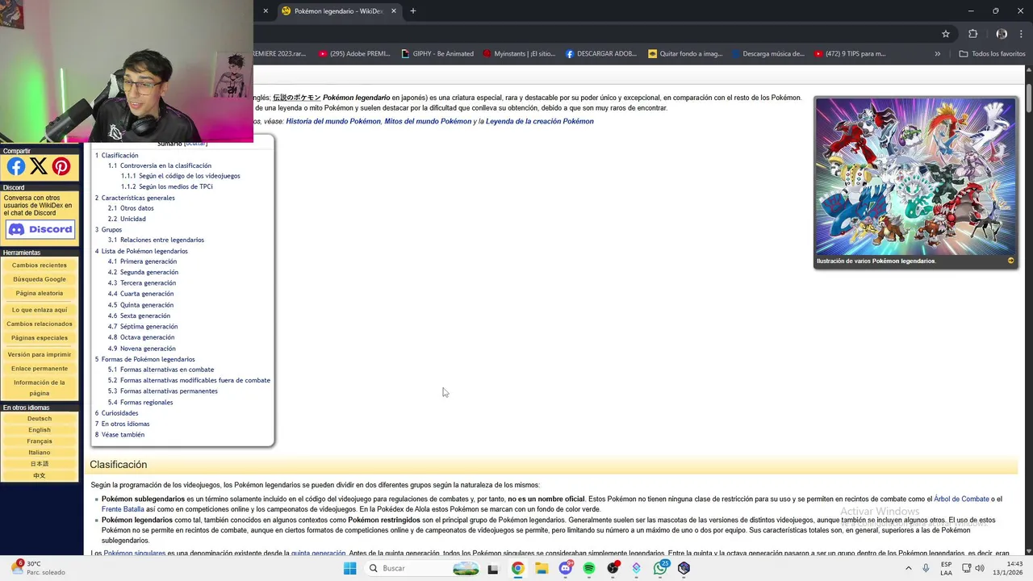Open Lo que enlaza aquí
1033x581 pixels.
[40, 310]
